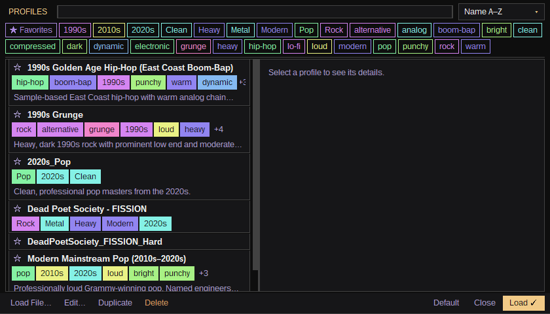Toggle capitalized Heavy filter tag
The height and width of the screenshot is (314, 550).
pos(209,30)
